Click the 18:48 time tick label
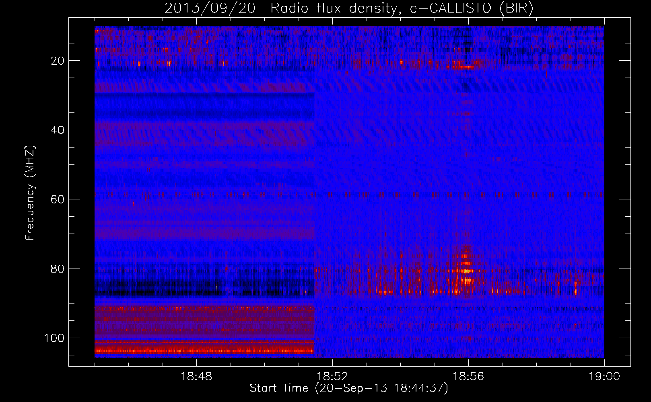The width and height of the screenshot is (651, 402). tap(196, 377)
